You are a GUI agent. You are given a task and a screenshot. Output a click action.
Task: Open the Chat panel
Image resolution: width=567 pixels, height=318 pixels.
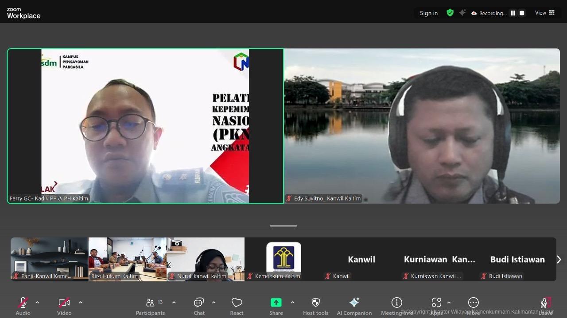tap(199, 303)
